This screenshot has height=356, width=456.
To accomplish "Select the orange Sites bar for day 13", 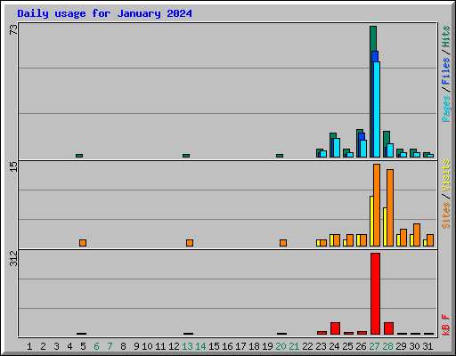I will tap(190, 243).
